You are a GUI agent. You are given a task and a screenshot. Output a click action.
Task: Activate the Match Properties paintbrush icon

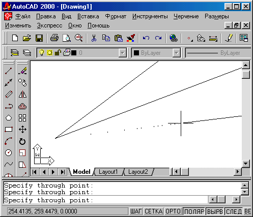coord(131,38)
